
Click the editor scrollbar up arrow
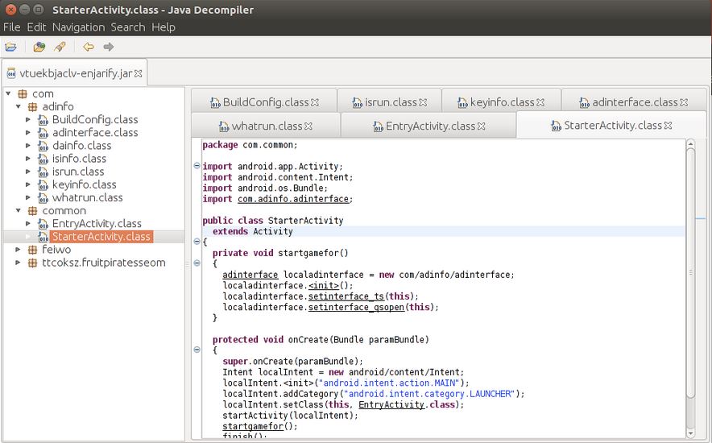coord(691,144)
